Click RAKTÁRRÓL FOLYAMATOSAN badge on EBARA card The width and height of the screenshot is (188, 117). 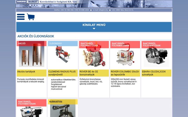[156, 44]
